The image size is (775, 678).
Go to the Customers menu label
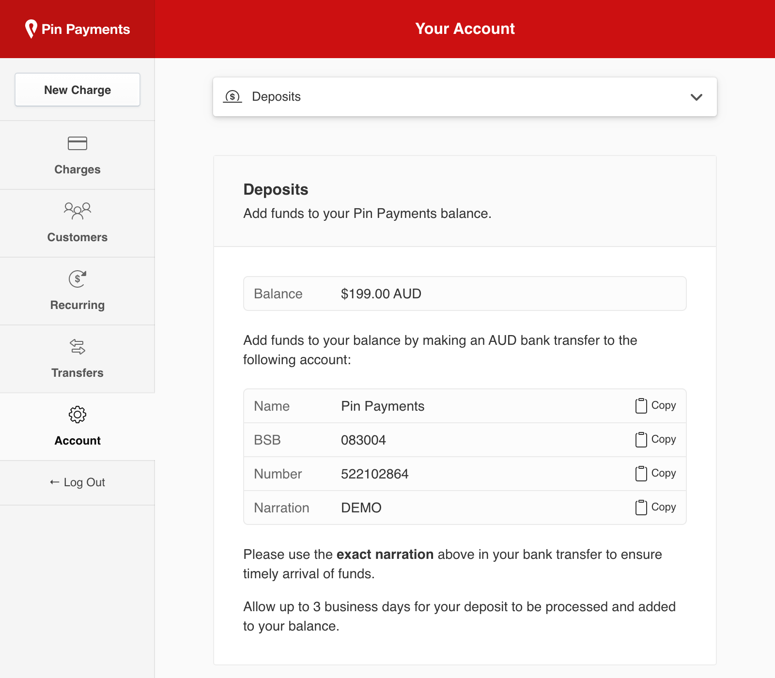click(x=77, y=237)
